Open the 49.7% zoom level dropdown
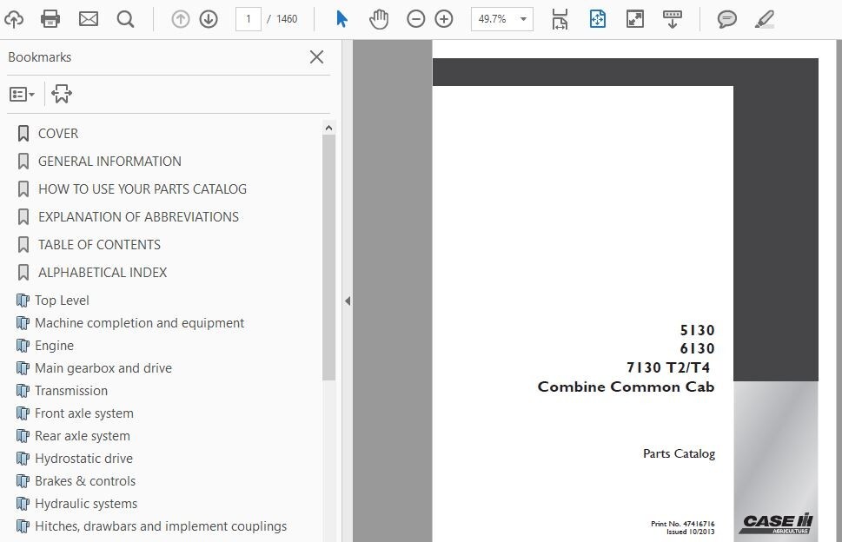Viewport: 842px width, 542px height. click(x=502, y=19)
